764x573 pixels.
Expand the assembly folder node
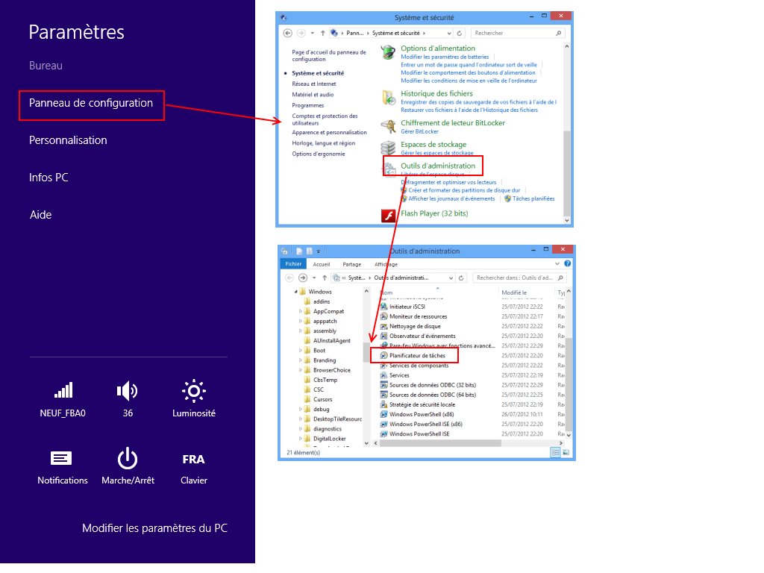click(300, 331)
